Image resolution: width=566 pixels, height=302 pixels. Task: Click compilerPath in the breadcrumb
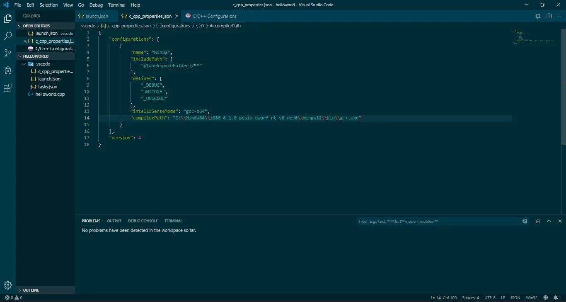pos(228,26)
